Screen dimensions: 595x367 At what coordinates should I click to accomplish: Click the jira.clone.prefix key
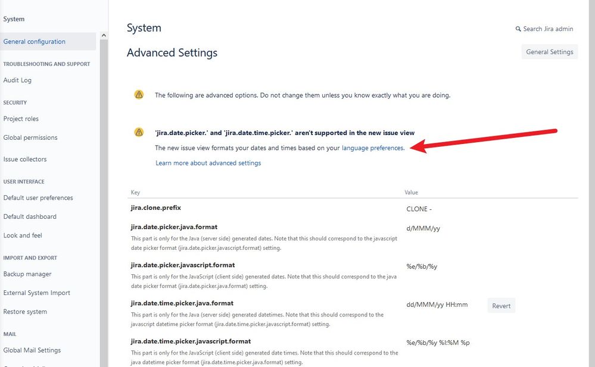pos(155,208)
